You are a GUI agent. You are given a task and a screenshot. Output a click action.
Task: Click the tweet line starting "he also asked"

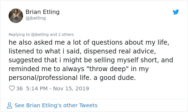point(89,43)
